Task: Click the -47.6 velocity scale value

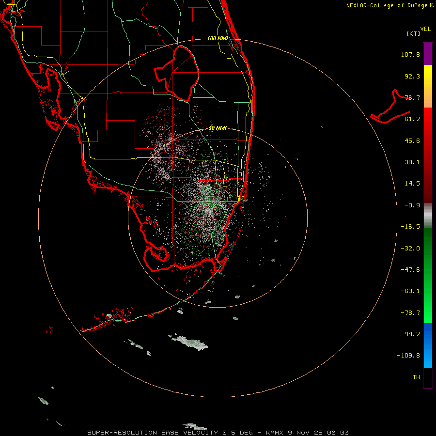Action: (x=410, y=270)
